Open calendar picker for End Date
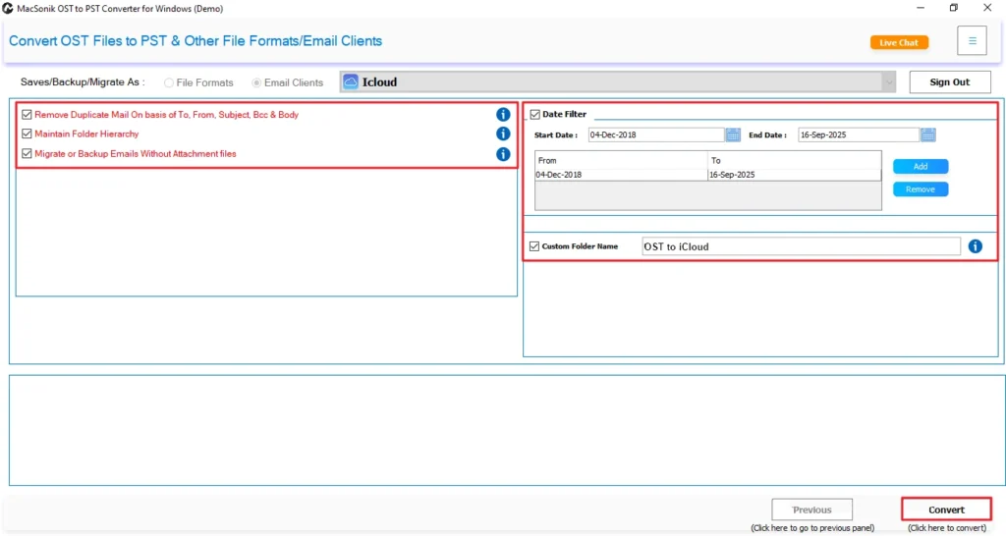Screen dimensions: 1006x536 pyautogui.click(x=928, y=134)
